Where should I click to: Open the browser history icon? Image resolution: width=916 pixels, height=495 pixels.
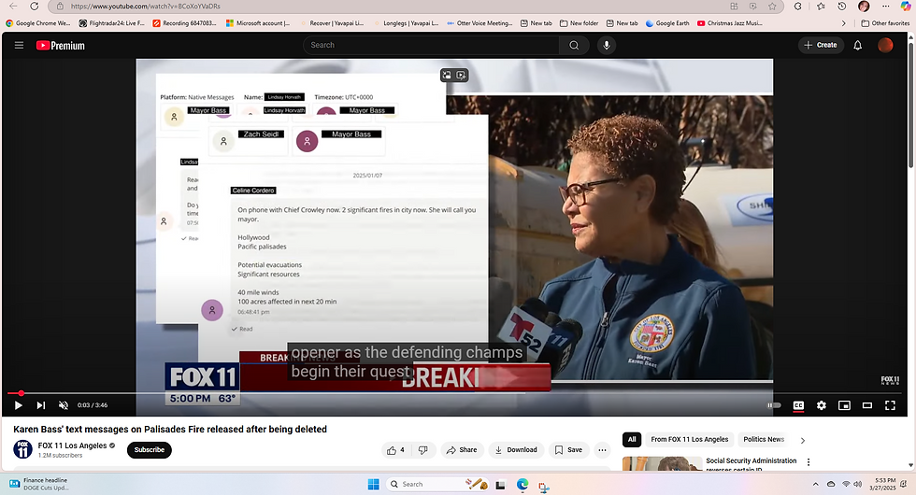coord(842,7)
